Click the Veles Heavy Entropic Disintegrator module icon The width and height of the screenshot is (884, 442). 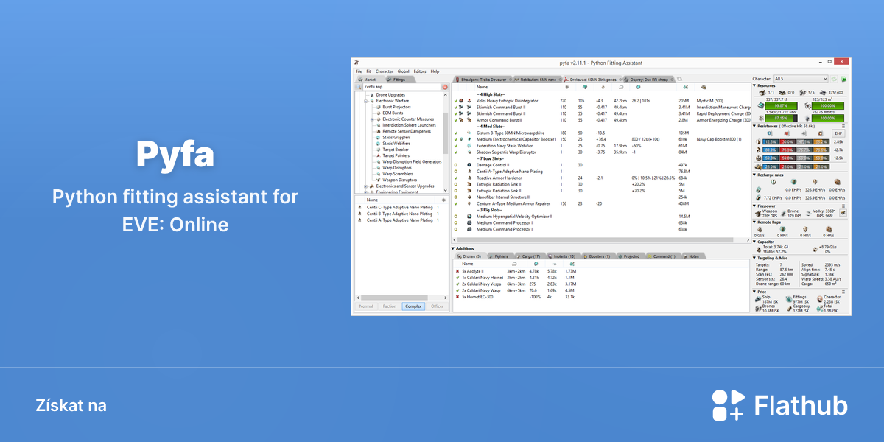pyautogui.click(x=469, y=100)
